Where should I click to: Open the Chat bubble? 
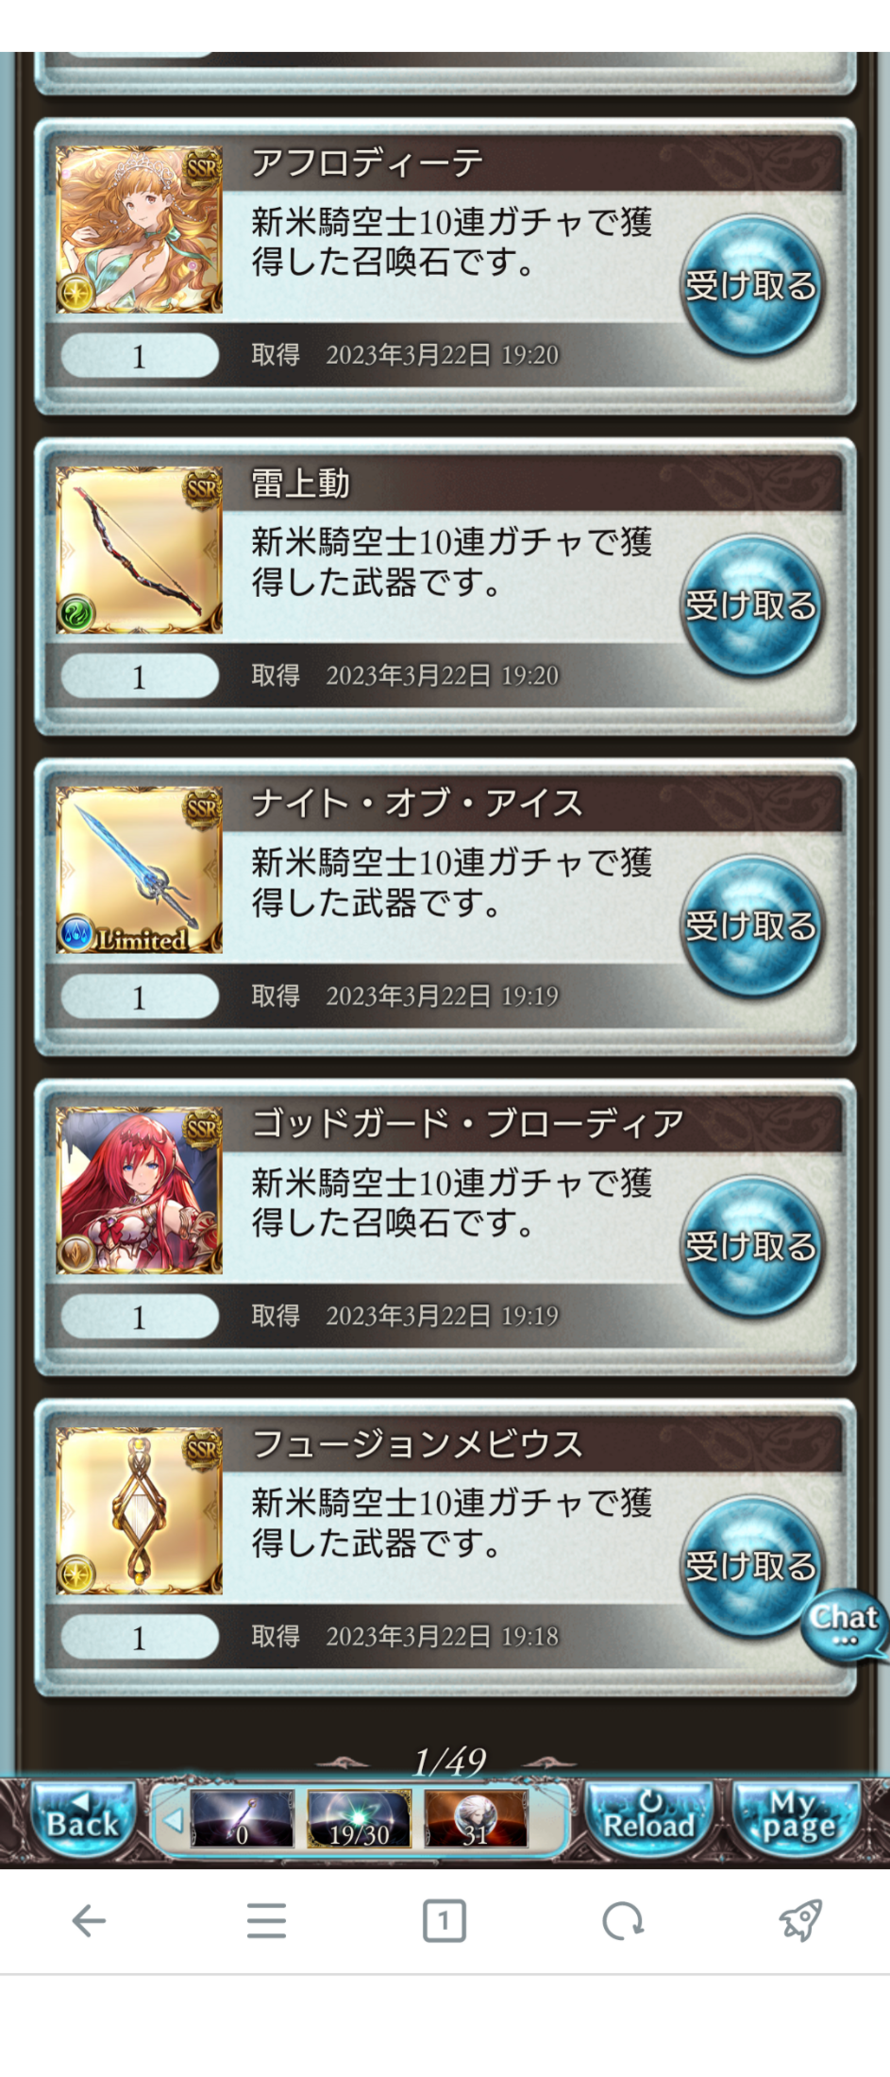(845, 1626)
